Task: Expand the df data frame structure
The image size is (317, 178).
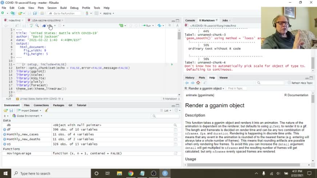Action: click(x=4, y=130)
